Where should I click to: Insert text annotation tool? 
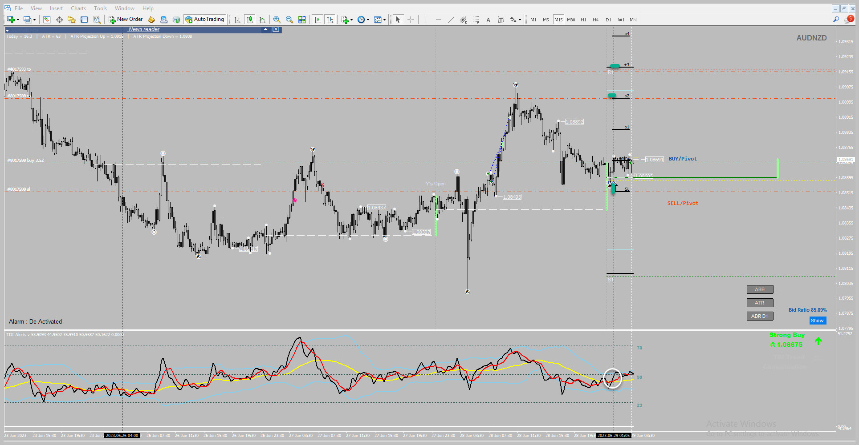coord(488,20)
